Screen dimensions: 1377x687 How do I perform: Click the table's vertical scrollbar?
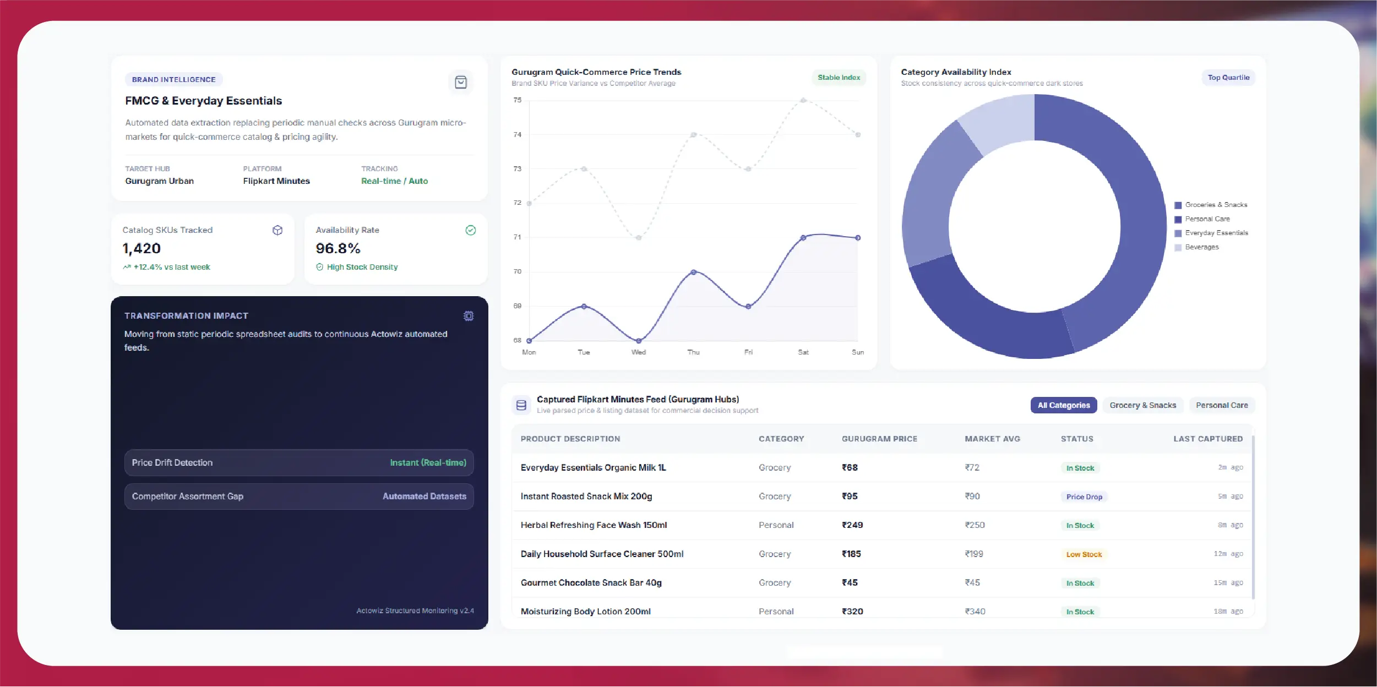(x=1253, y=517)
